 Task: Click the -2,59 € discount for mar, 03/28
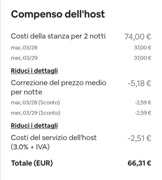(143, 103)
